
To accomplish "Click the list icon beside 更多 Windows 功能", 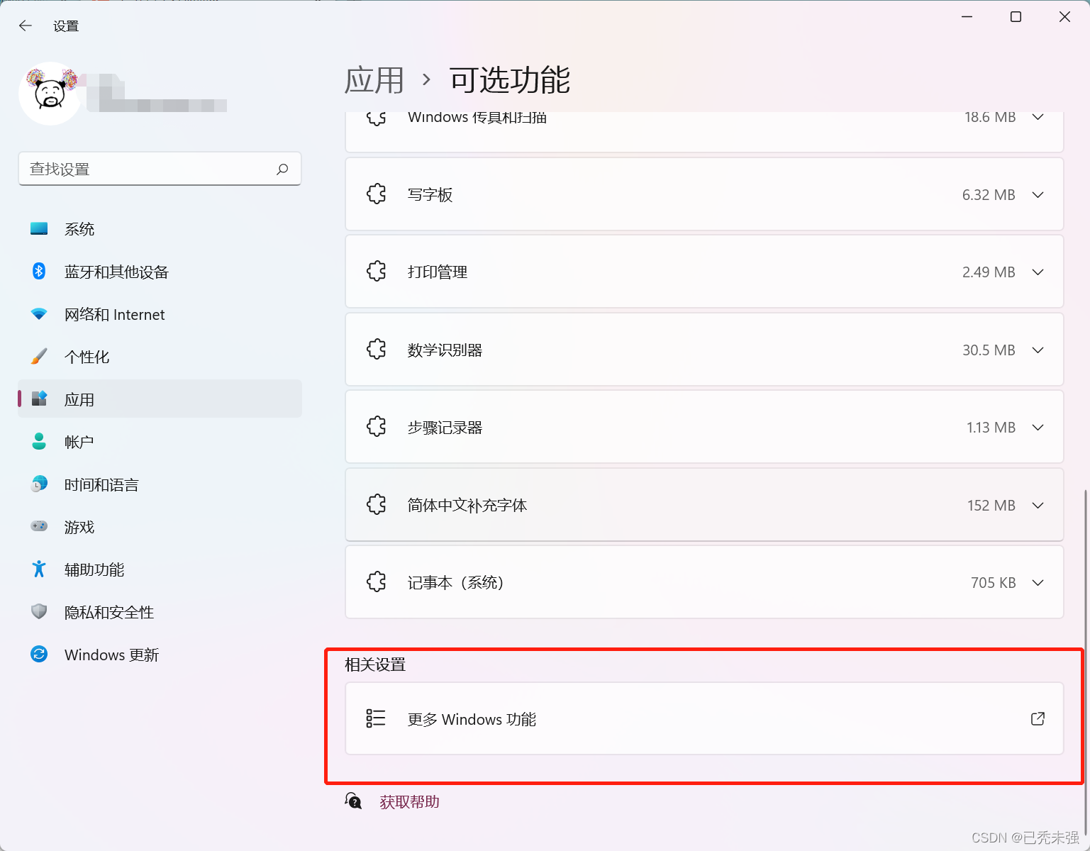I will click(x=376, y=718).
